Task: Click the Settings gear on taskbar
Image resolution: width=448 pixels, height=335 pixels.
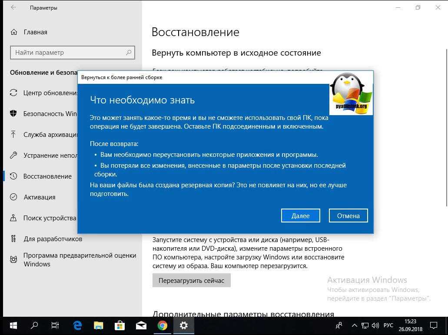Action: [x=183, y=325]
